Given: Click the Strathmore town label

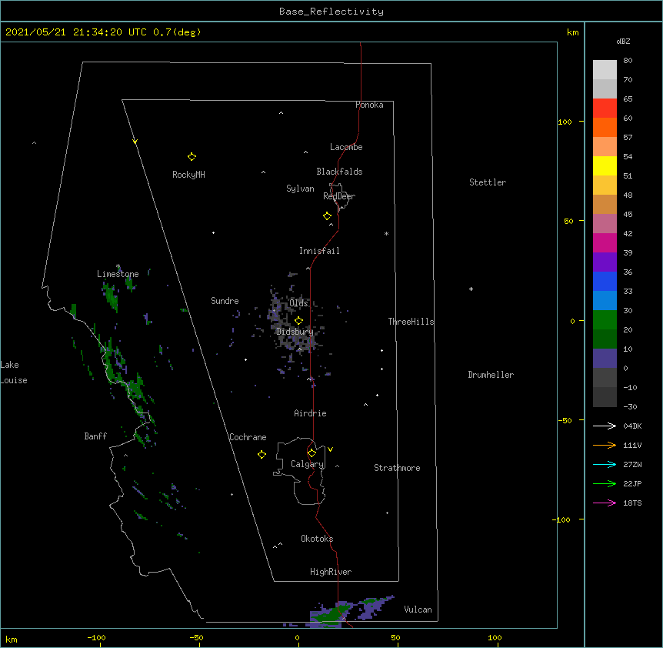Looking at the screenshot, I should 397,468.
